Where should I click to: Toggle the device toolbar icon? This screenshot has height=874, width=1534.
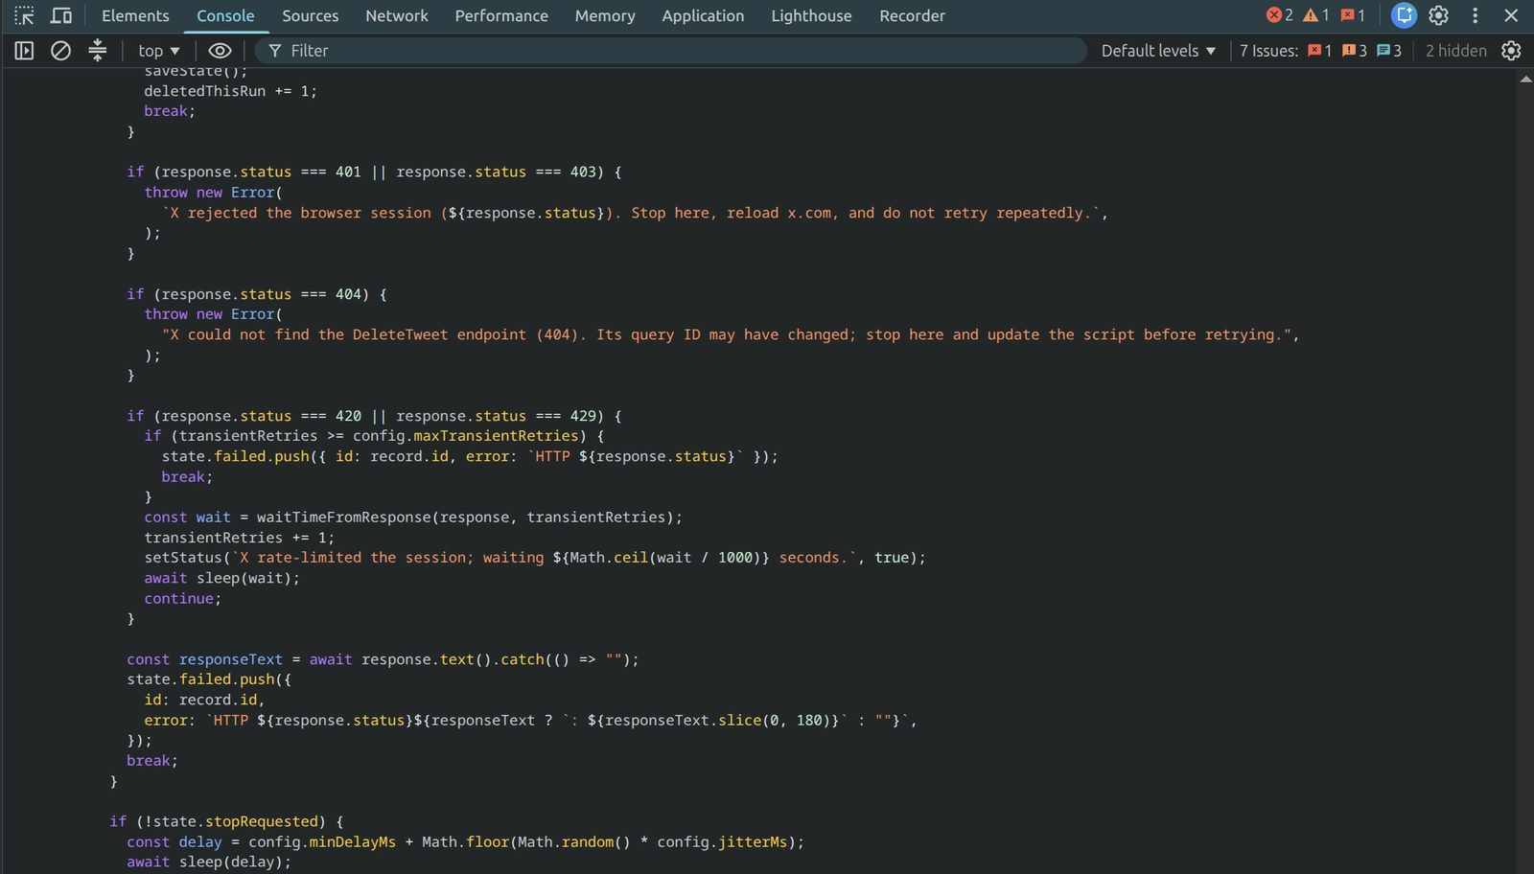61,15
